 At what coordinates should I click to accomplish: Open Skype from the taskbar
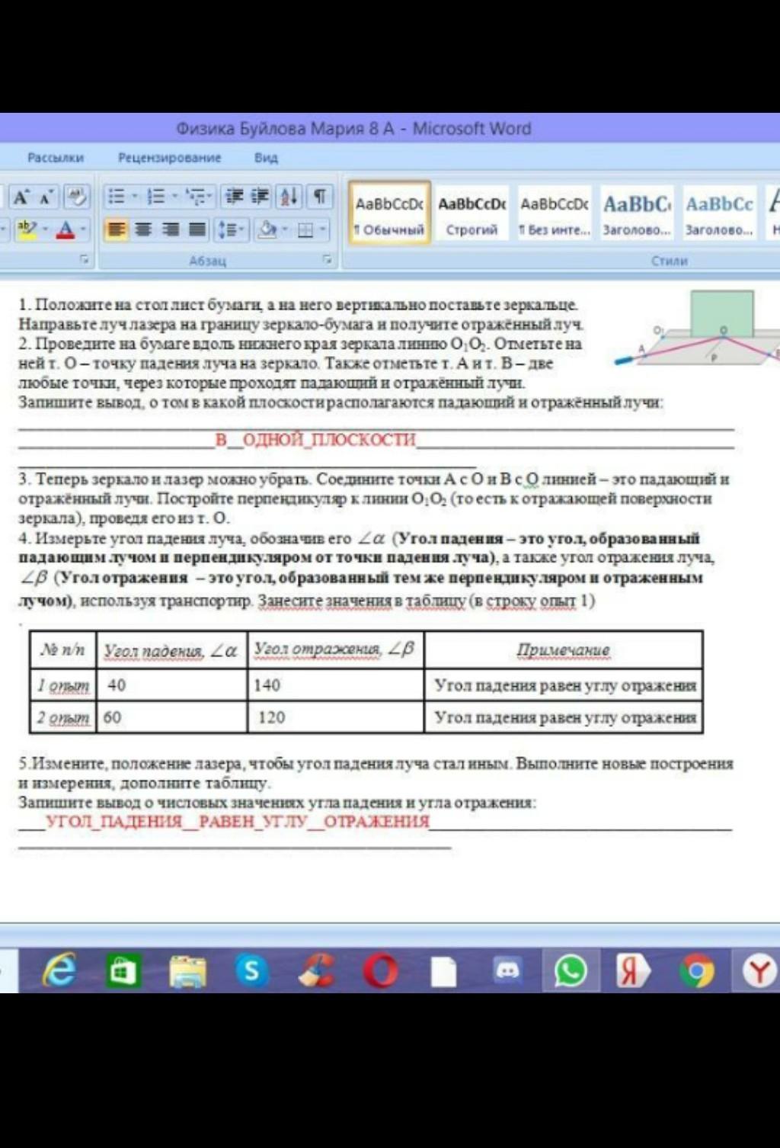251,970
